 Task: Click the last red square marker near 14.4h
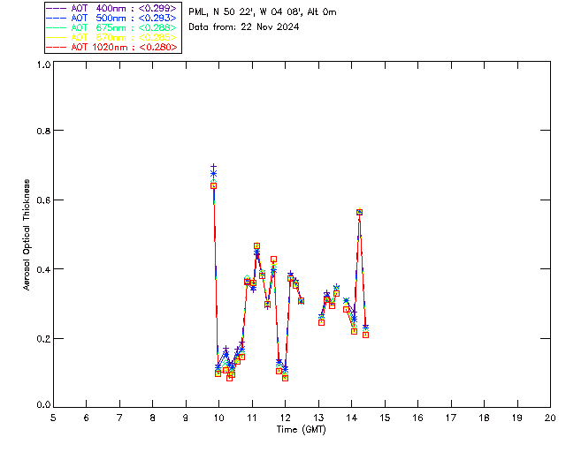[365, 335]
